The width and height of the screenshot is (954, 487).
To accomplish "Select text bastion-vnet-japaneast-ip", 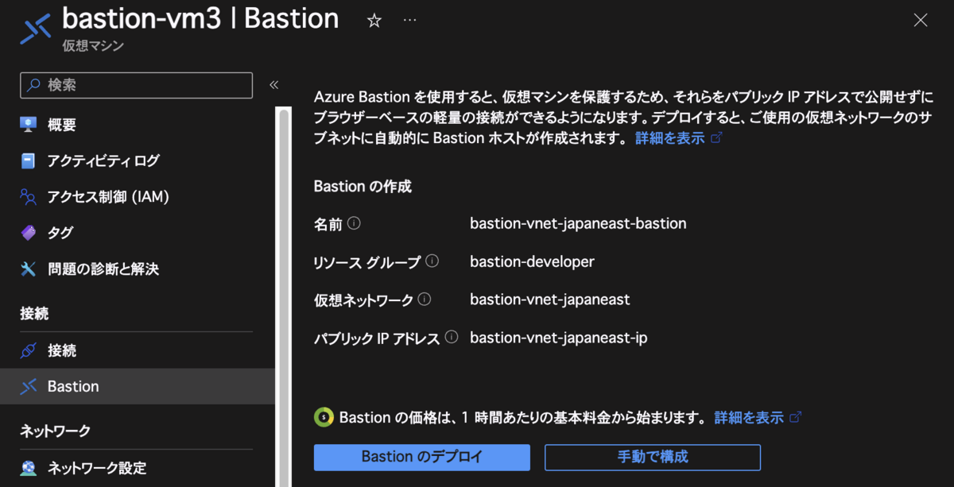I will pos(559,338).
